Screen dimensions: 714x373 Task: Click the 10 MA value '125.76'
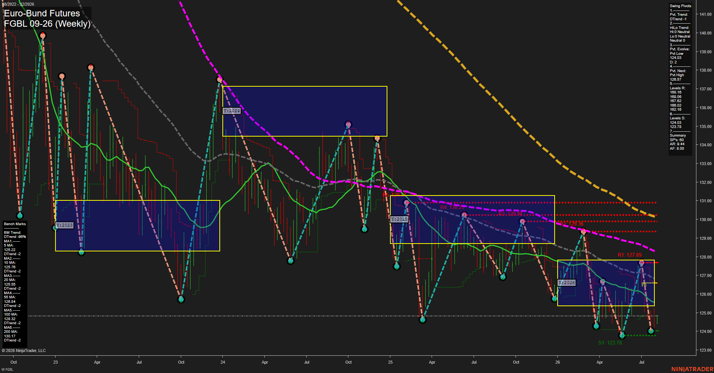(x=10, y=267)
